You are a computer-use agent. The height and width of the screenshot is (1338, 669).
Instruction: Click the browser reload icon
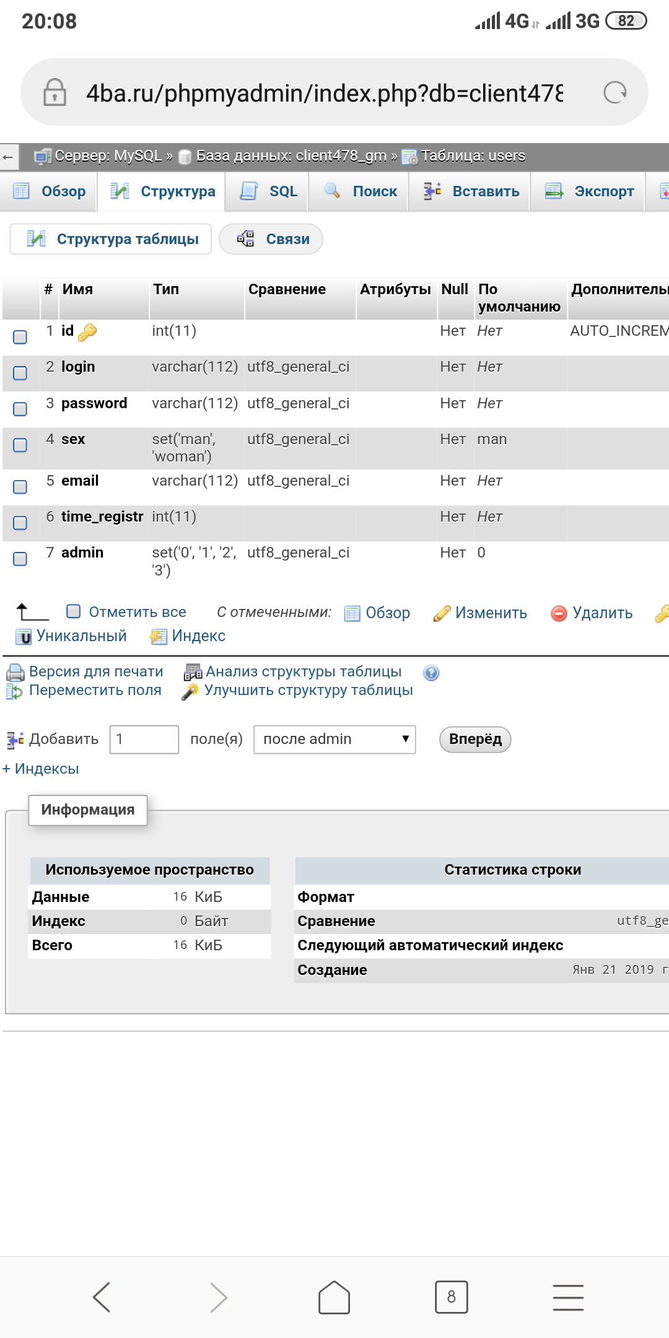614,93
